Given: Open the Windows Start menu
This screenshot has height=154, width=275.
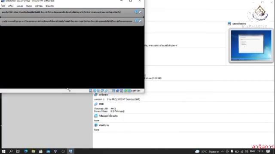Looking at the screenshot, I should pyautogui.click(x=3, y=151).
